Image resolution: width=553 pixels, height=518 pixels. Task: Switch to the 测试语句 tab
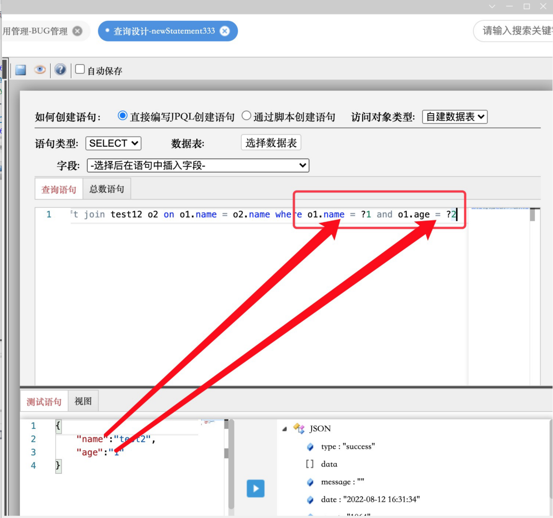coord(44,401)
